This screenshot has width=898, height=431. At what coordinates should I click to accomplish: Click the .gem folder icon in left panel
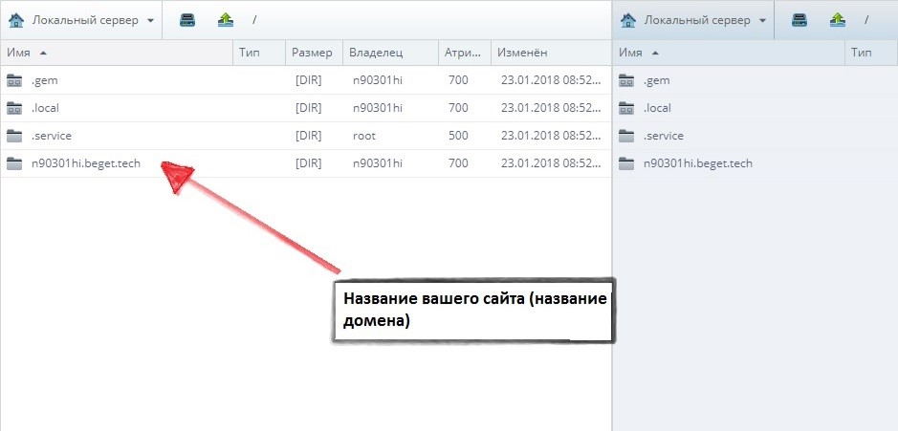pos(14,80)
